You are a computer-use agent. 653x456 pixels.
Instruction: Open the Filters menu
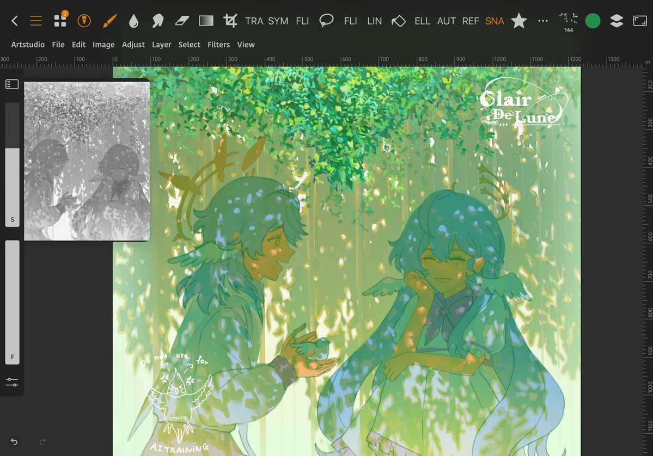pyautogui.click(x=218, y=45)
